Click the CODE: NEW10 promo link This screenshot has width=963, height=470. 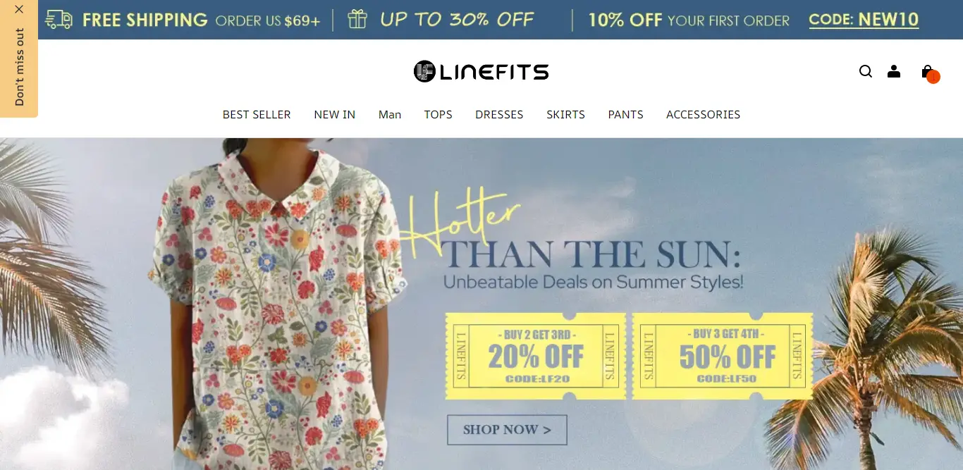coord(864,20)
